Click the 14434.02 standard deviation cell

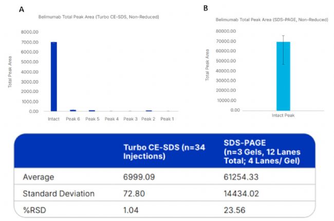tap(244, 193)
